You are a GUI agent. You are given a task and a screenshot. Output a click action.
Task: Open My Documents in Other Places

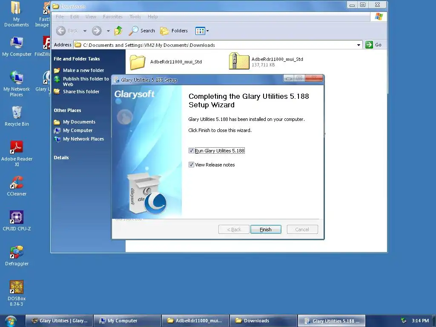coord(79,122)
